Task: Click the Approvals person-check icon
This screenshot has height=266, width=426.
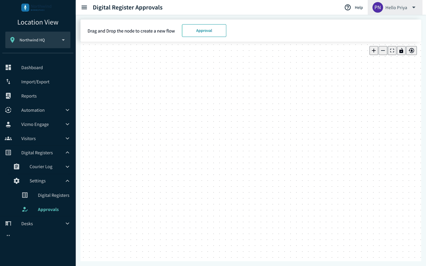Action: pos(25,209)
